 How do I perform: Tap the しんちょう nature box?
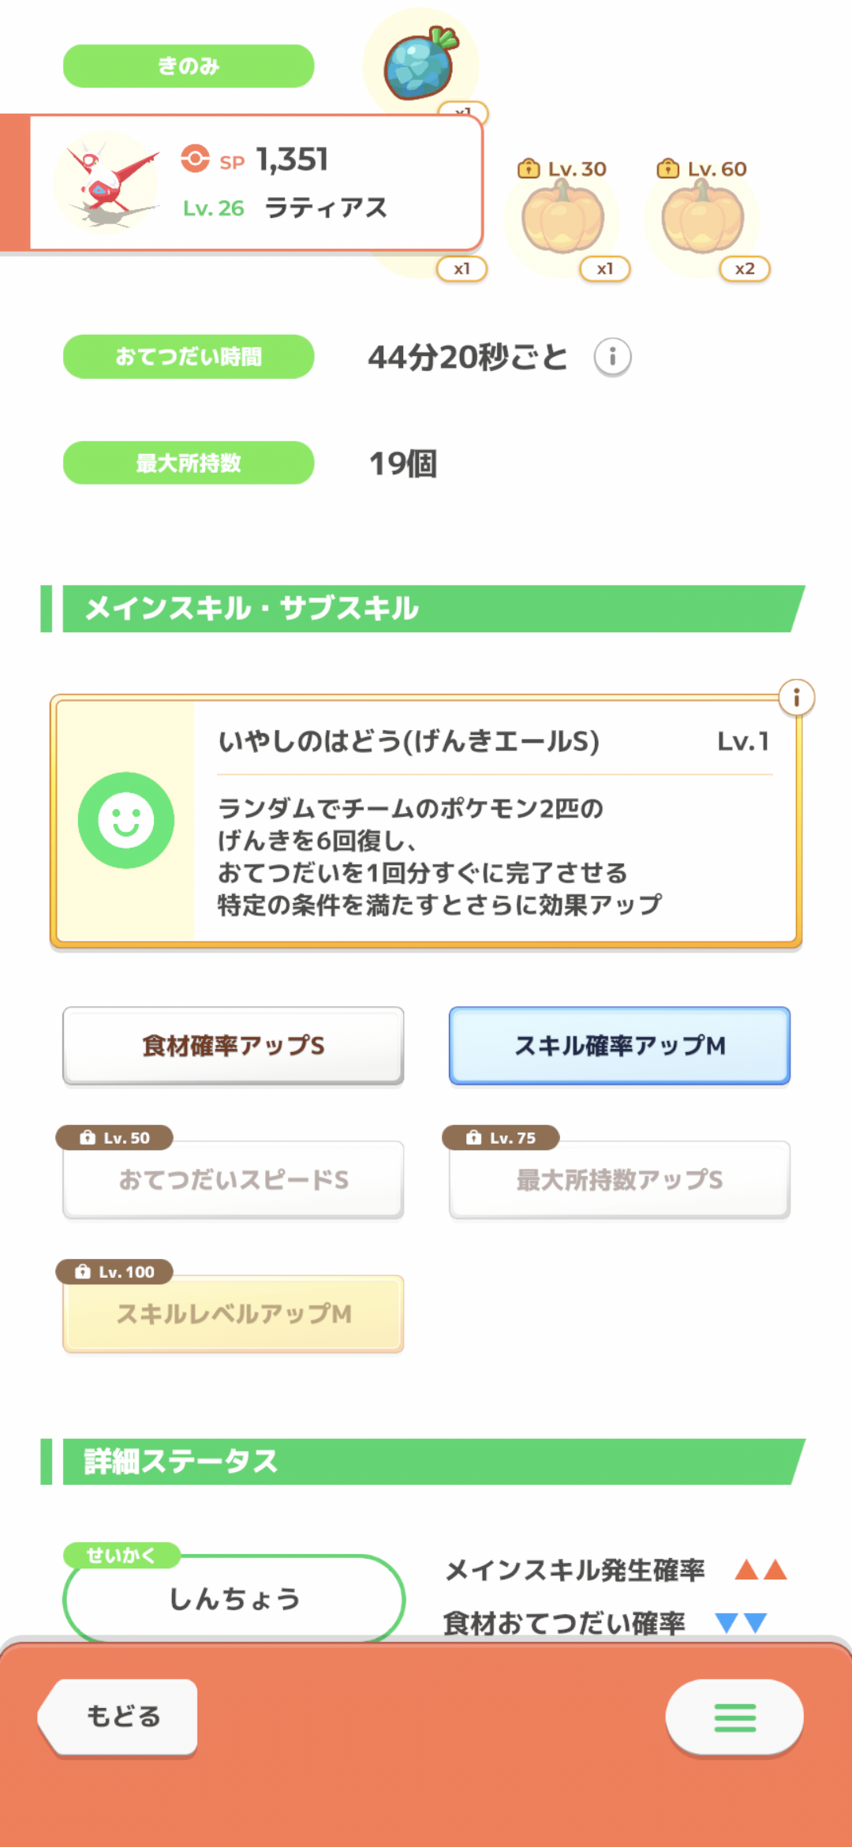click(x=234, y=1599)
